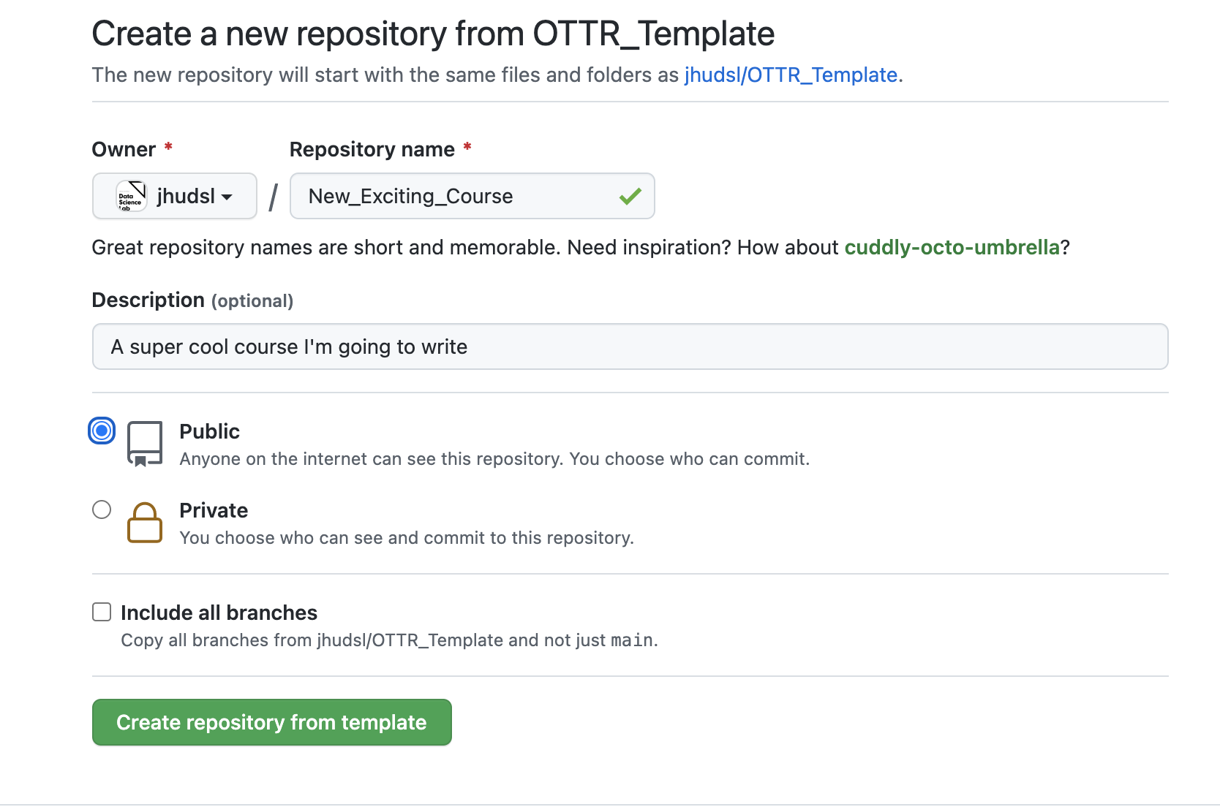Enable the Include all branches checkbox
This screenshot has width=1220, height=807.
coord(102,612)
